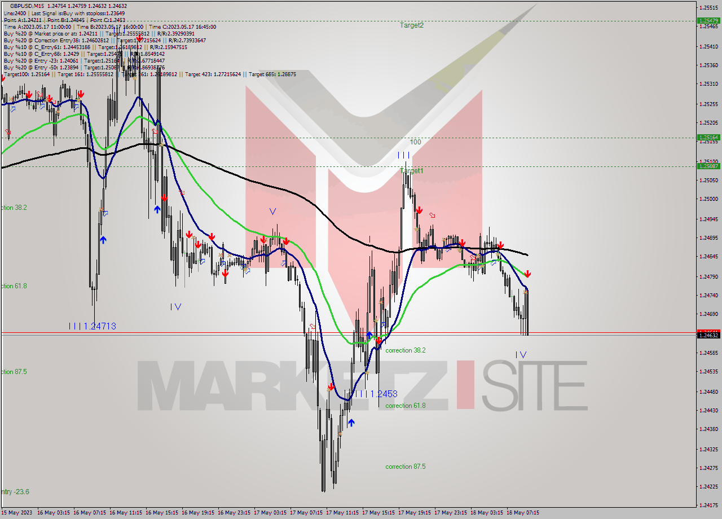Click the '100' level label above Target1
722x519 pixels.
coord(416,142)
